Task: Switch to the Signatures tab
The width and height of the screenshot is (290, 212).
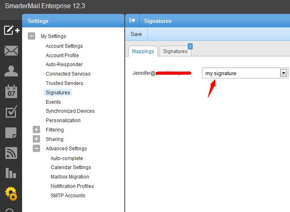Action: (175, 51)
